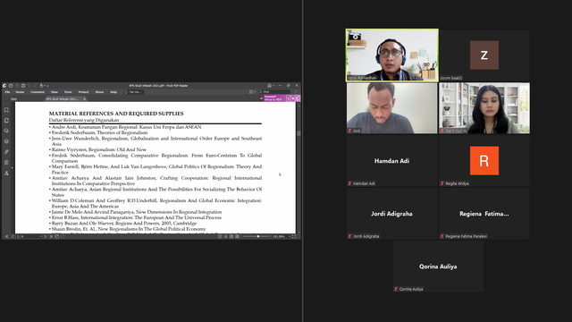
Task: Select facing pages view mode
Action: [231, 236]
